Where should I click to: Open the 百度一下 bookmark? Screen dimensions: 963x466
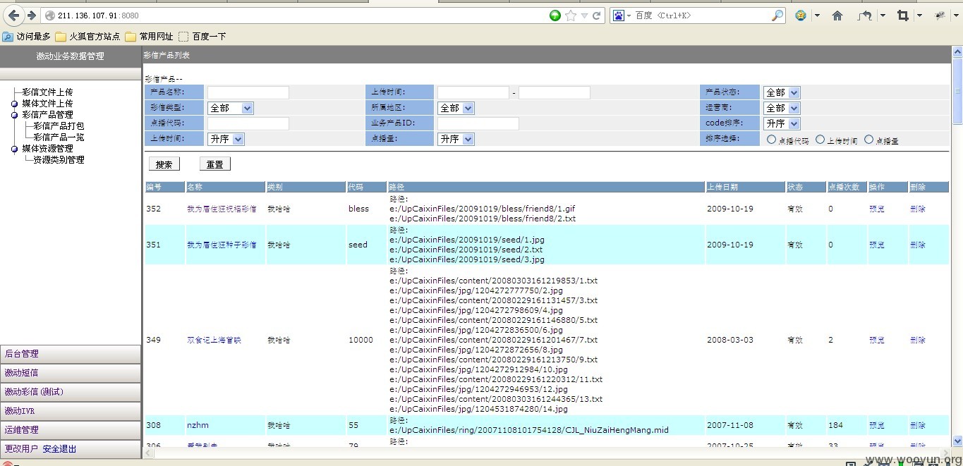[x=202, y=37]
